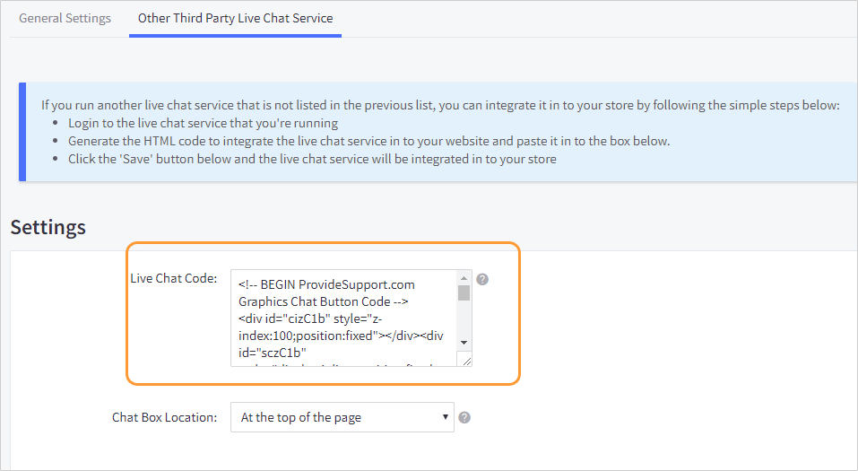The height and width of the screenshot is (471, 858).
Task: Switch to the General Settings tab
Action: point(65,18)
